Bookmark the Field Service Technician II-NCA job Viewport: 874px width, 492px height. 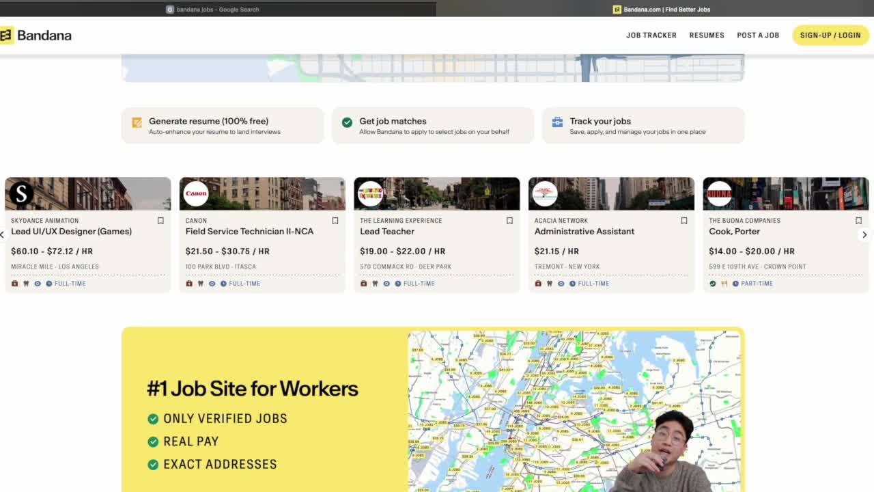coord(335,221)
